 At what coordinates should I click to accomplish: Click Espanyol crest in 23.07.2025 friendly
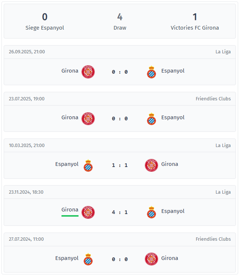[151, 119]
